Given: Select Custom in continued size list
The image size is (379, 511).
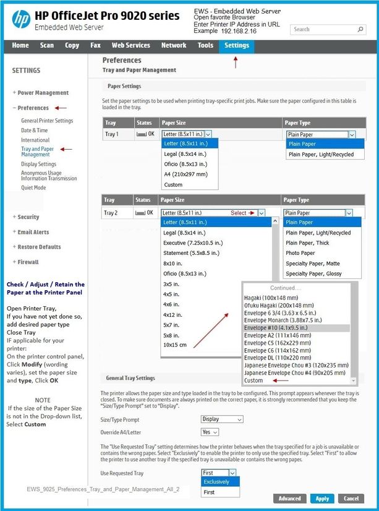Looking at the screenshot, I should coord(297,380).
